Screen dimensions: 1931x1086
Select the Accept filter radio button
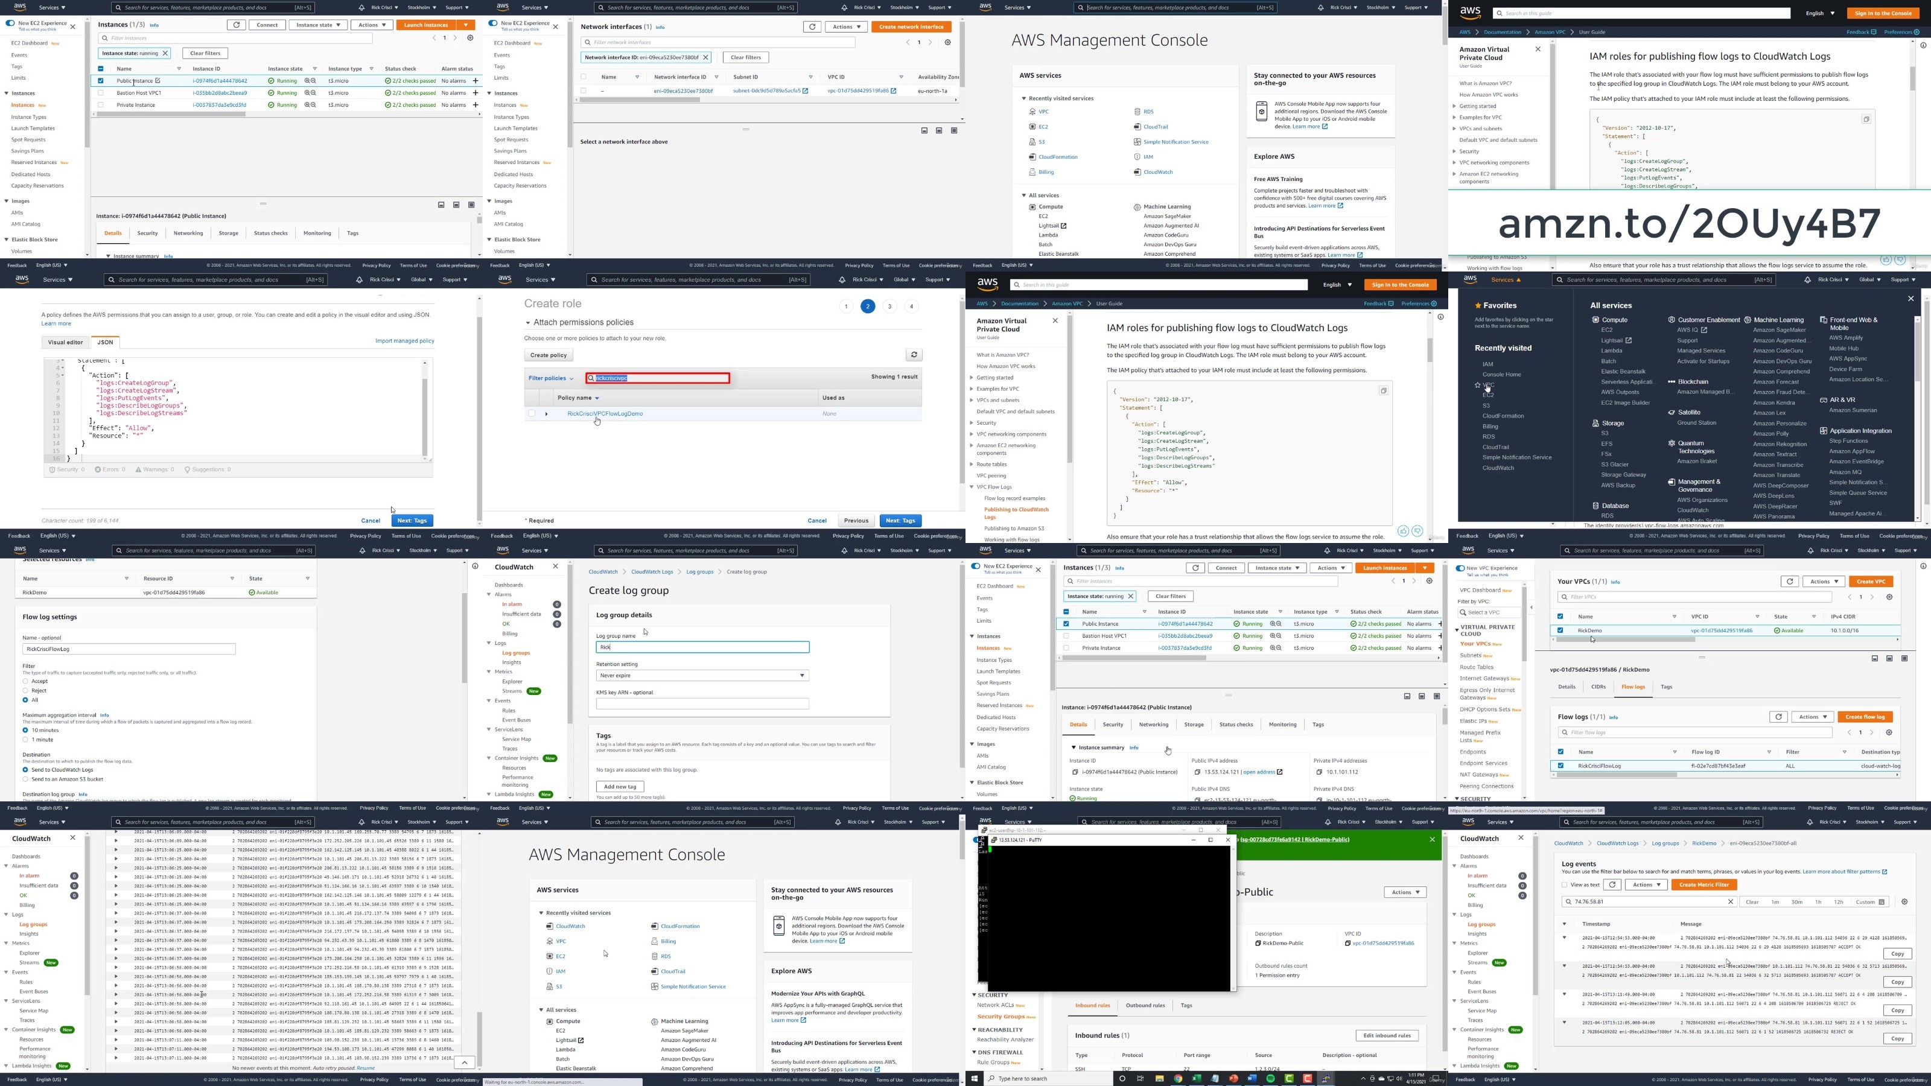[25, 681]
